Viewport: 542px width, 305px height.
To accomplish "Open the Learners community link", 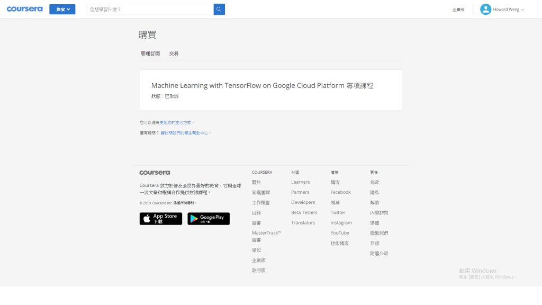I will click(301, 182).
